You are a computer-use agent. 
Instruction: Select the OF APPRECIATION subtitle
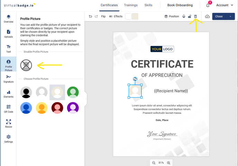click(x=162, y=75)
